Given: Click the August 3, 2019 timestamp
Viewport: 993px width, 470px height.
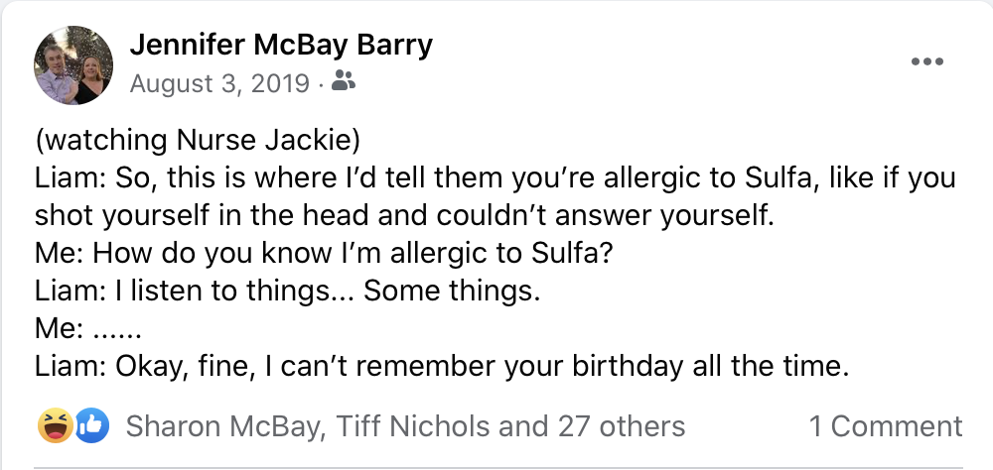Looking at the screenshot, I should pyautogui.click(x=219, y=83).
